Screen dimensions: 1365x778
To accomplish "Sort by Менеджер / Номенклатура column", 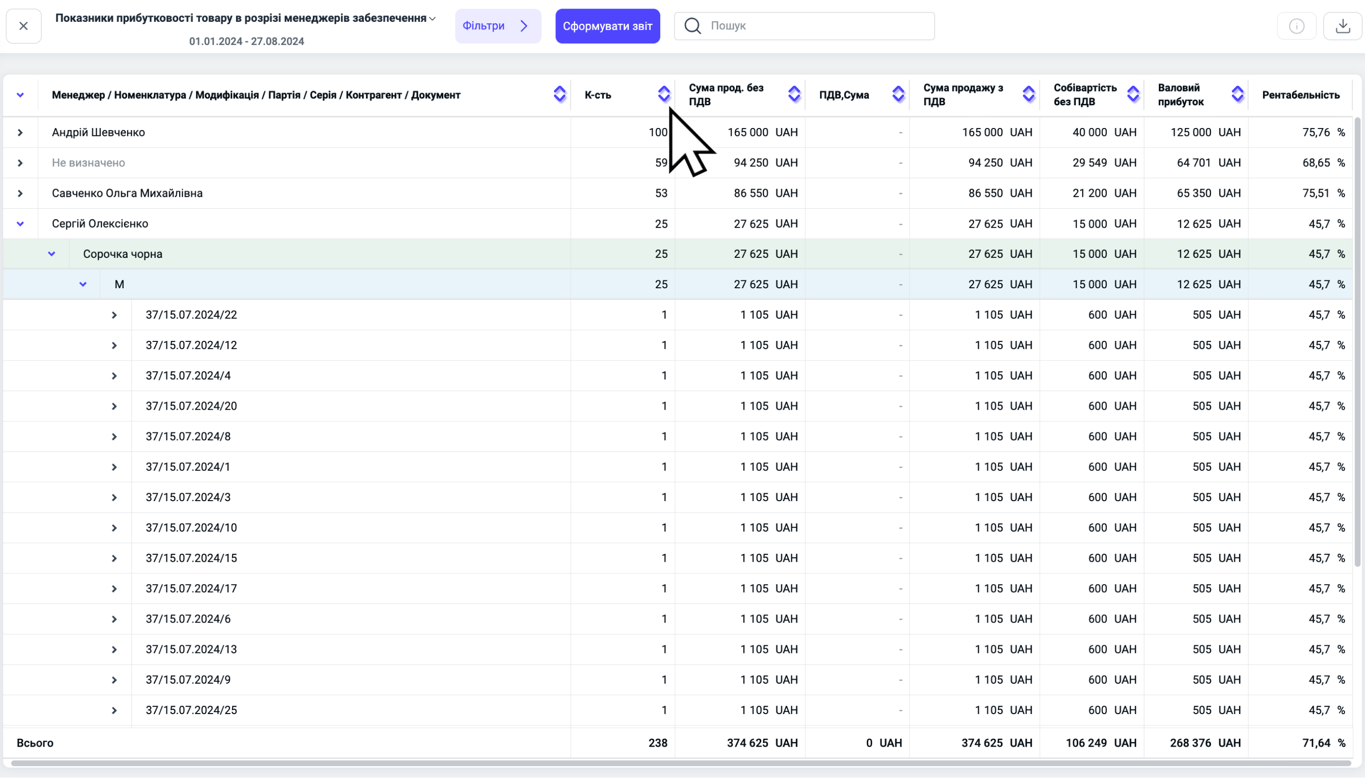I will 559,94.
